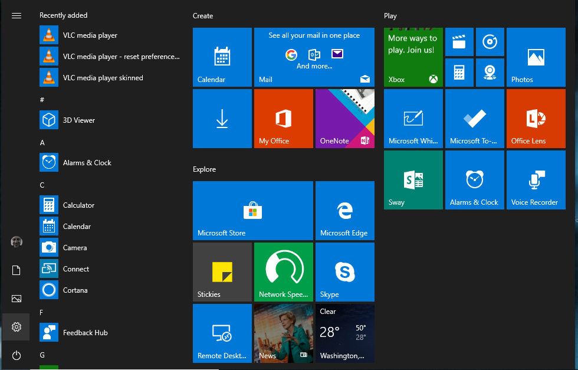
Task: Open Feedback Hub from list
Action: (x=111, y=333)
